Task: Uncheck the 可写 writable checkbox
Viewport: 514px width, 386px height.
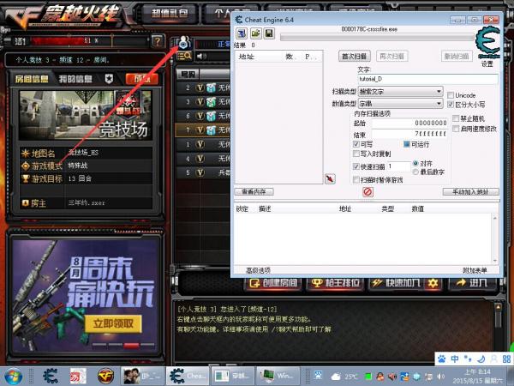Action: click(x=356, y=144)
